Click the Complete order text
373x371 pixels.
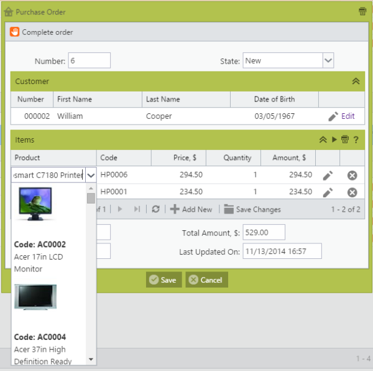point(47,32)
